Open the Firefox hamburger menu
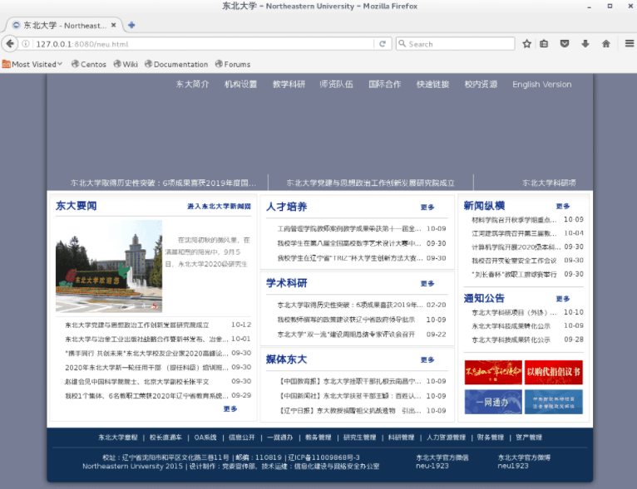The width and height of the screenshot is (637, 489). (x=630, y=43)
